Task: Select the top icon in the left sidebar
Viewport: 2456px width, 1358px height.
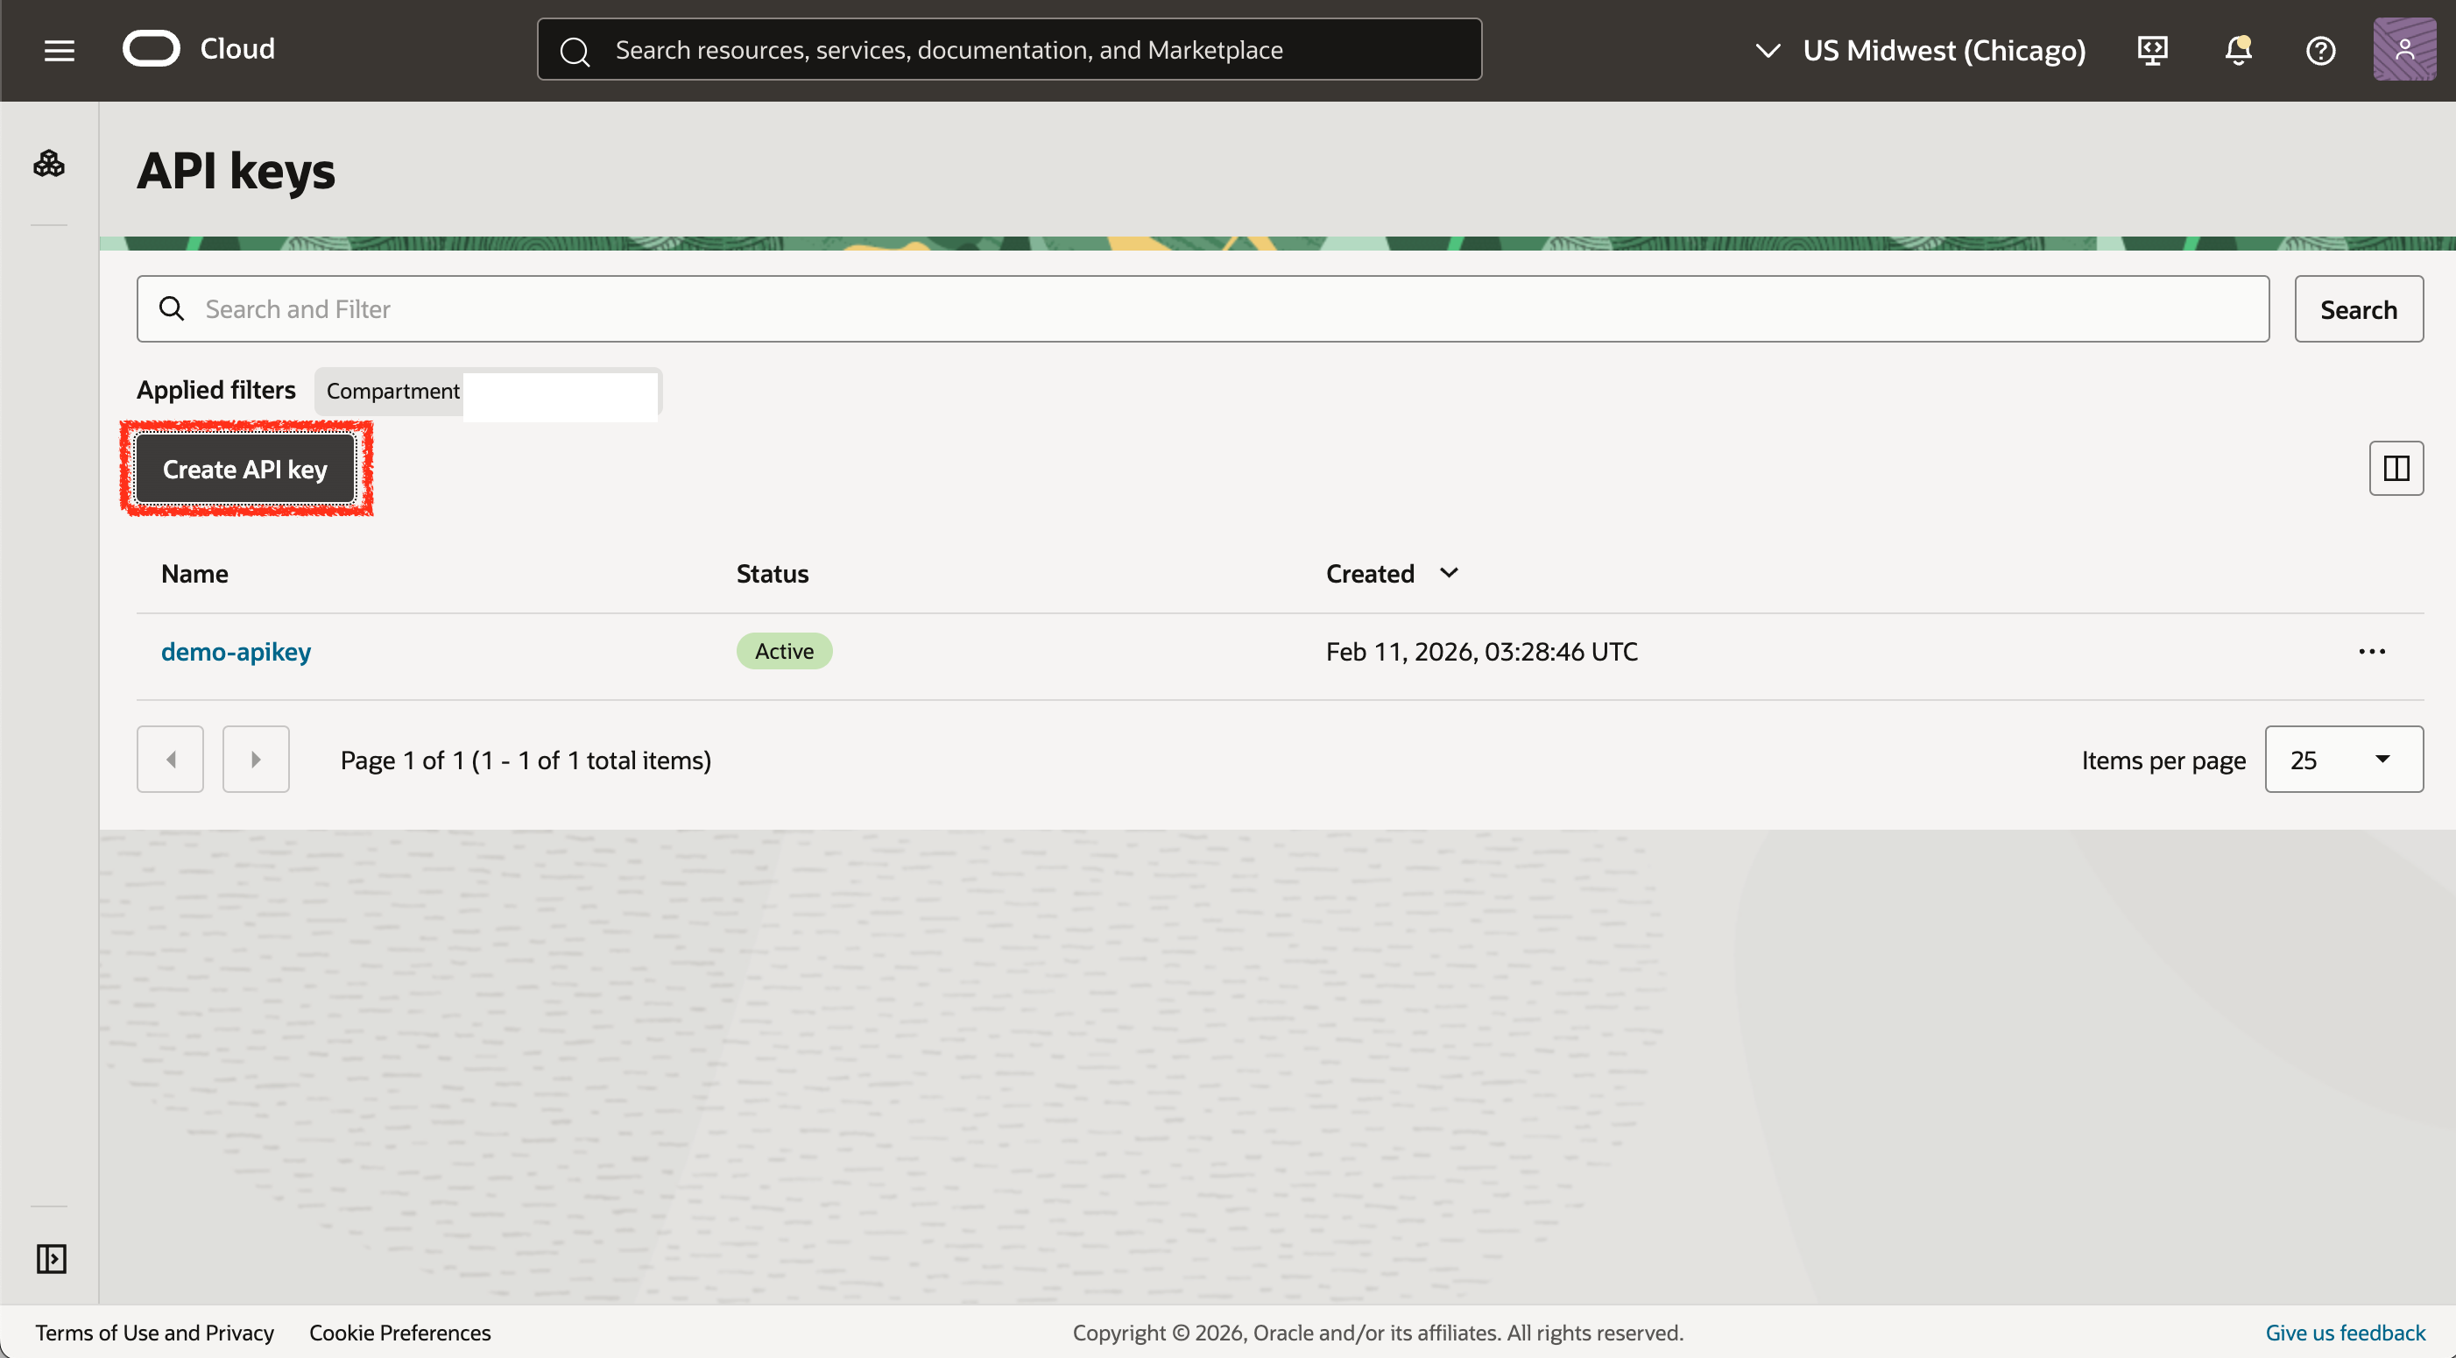Action: pyautogui.click(x=49, y=164)
